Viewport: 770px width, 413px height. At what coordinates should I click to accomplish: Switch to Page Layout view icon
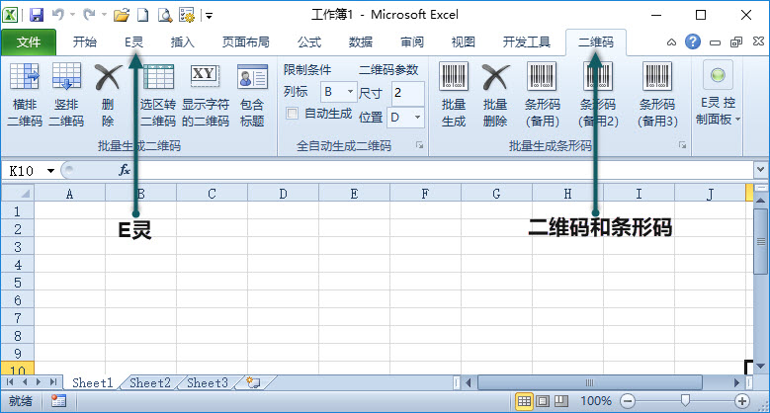542,401
